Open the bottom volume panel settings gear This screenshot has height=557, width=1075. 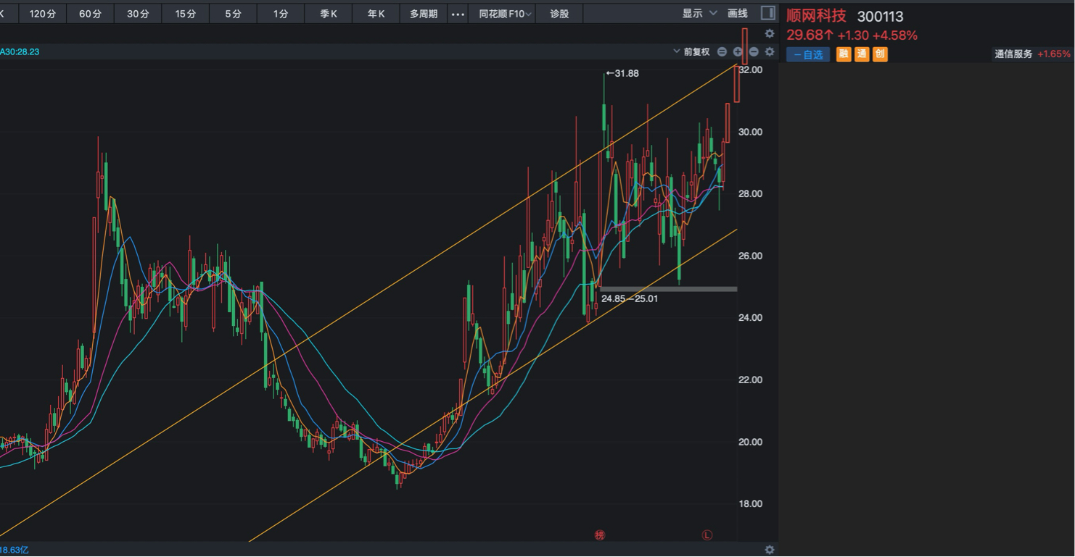click(x=770, y=550)
